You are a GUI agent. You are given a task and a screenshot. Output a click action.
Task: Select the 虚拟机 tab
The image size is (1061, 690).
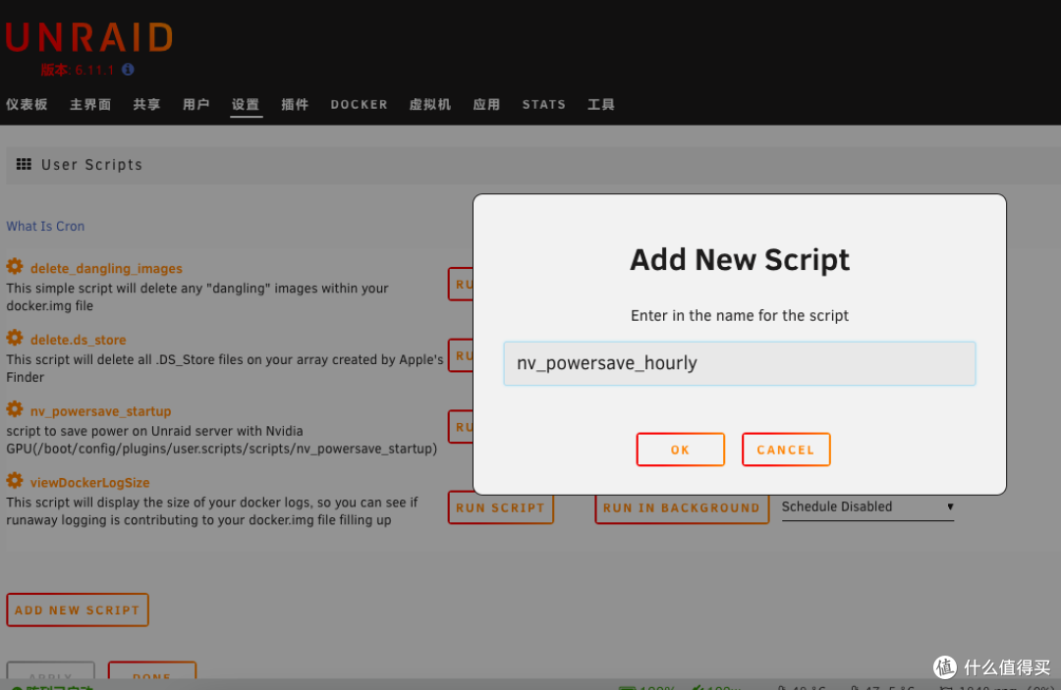[x=429, y=105]
